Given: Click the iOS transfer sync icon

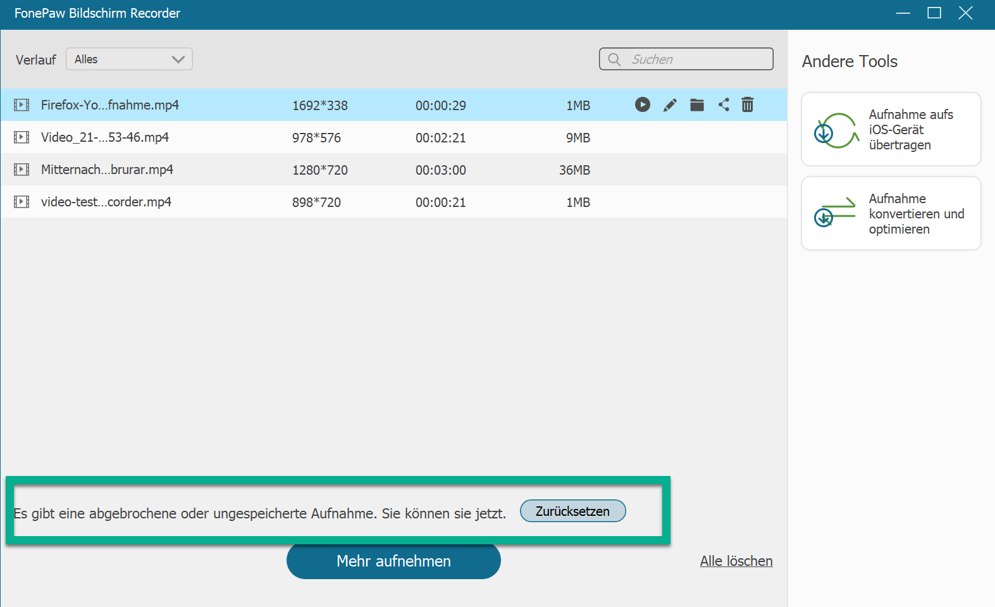Looking at the screenshot, I should (836, 131).
